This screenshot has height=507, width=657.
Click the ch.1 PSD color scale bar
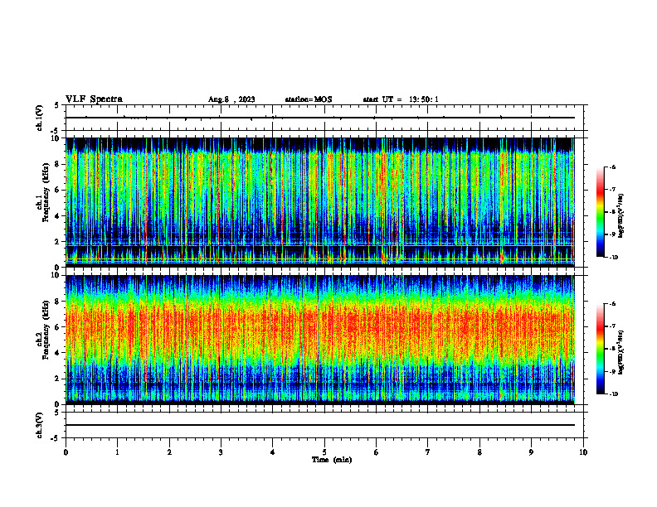(601, 212)
